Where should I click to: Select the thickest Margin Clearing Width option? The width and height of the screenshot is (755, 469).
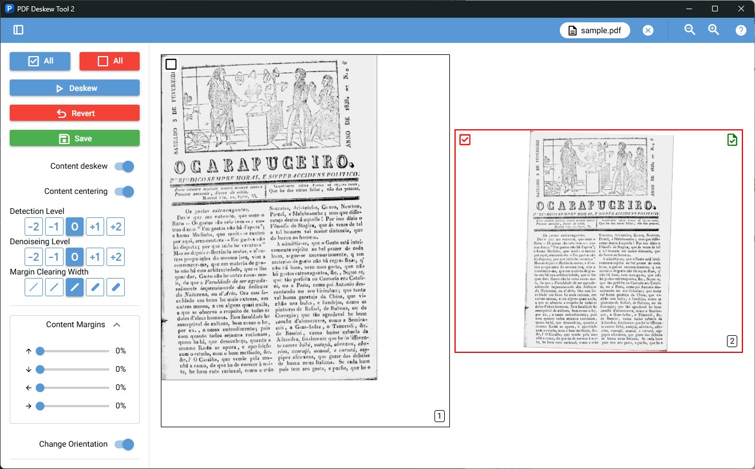115,287
